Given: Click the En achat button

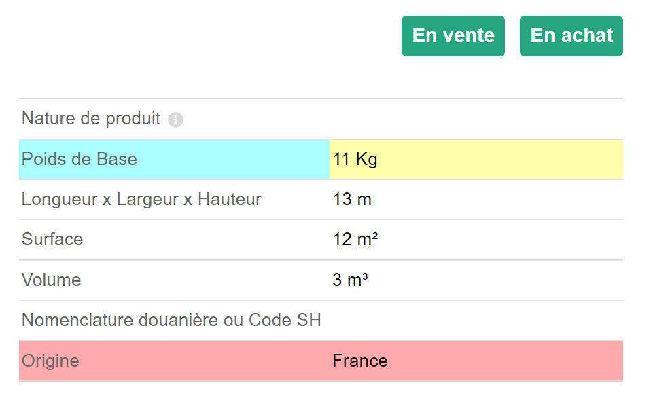Looking at the screenshot, I should 571,36.
